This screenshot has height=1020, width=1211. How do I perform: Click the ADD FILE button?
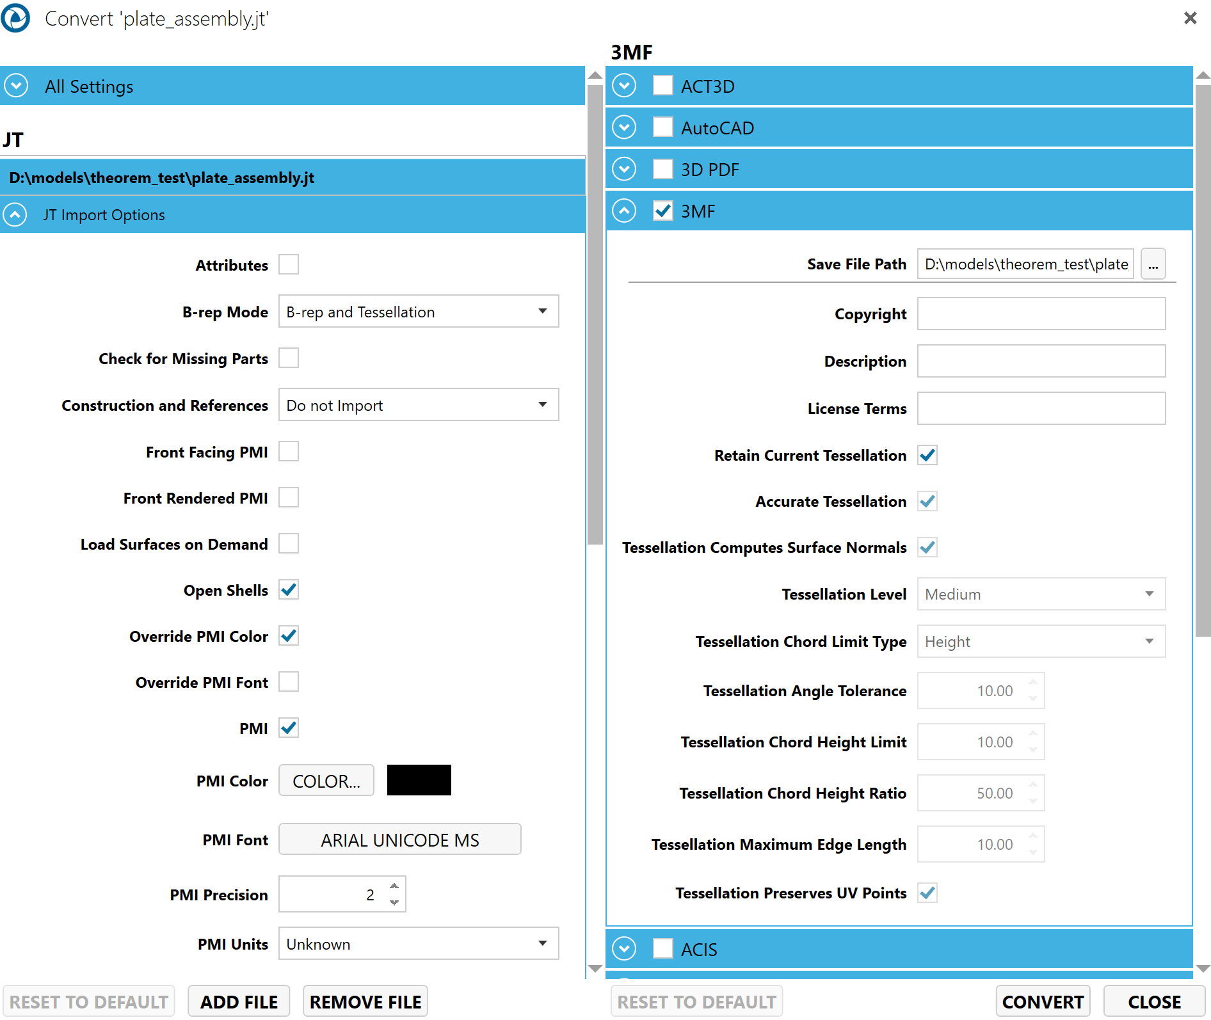(x=239, y=1001)
